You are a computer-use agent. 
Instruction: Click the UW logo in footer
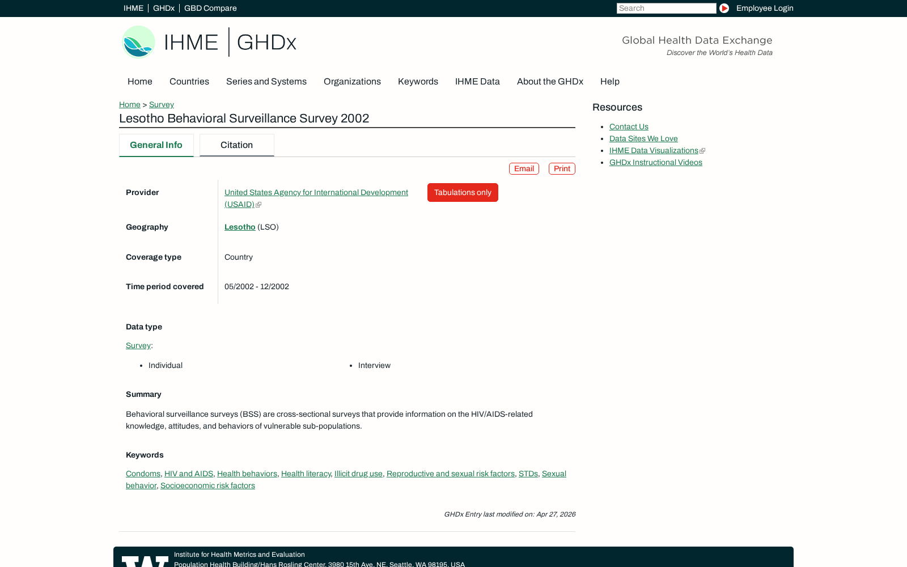click(x=145, y=561)
